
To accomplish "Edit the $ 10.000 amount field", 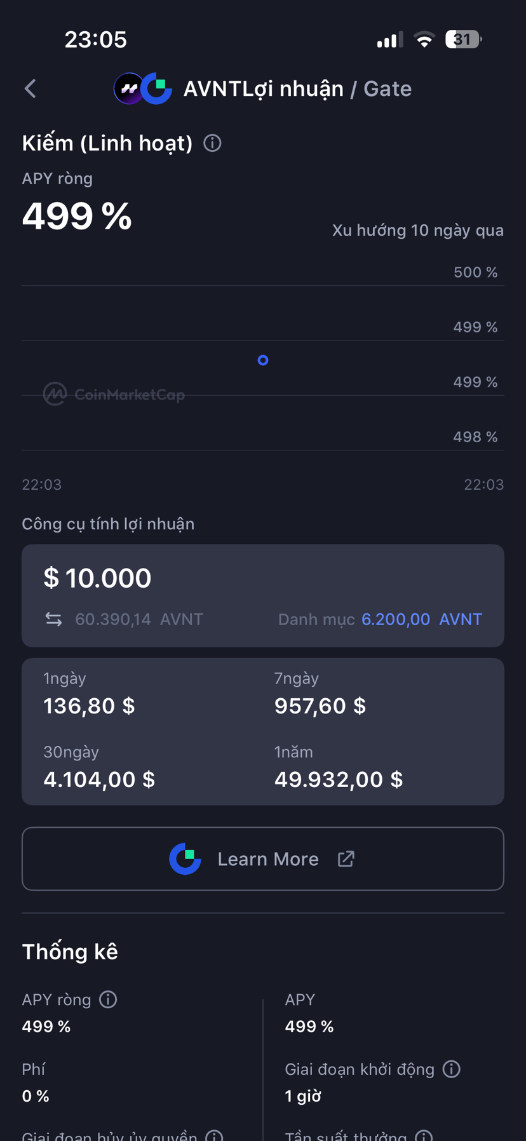I will pos(97,578).
